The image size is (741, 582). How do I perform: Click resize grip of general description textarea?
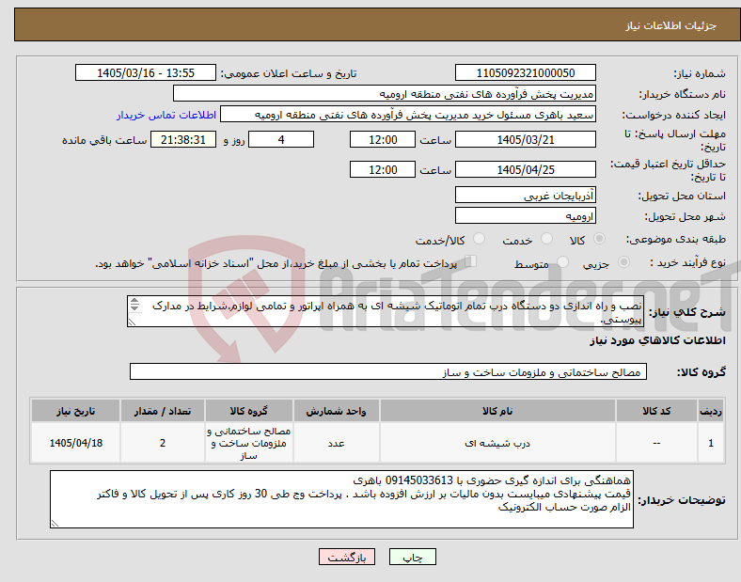(x=132, y=322)
